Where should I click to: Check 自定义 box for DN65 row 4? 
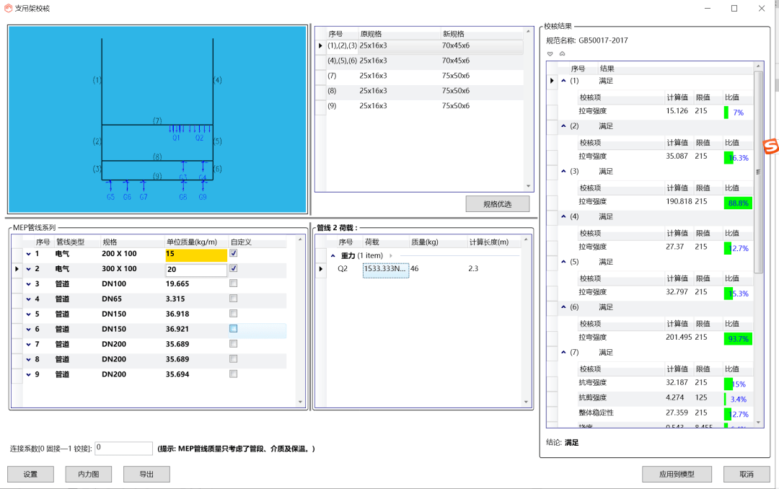pos(233,299)
